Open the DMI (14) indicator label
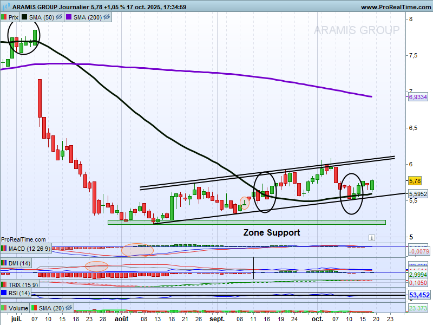The image size is (433, 325). 19,263
